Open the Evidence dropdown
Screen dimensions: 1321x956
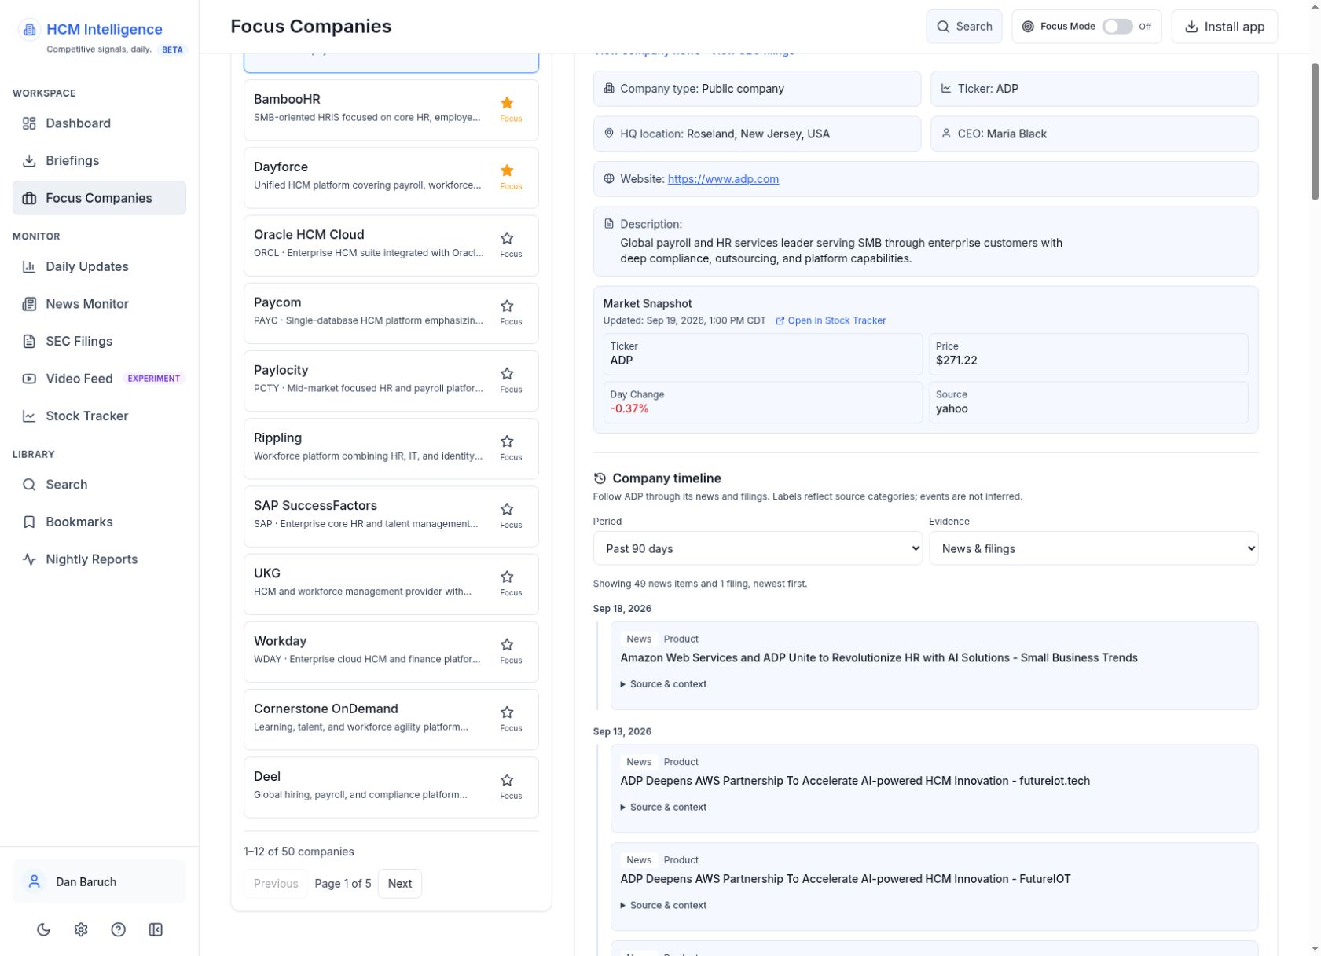[x=1093, y=548]
